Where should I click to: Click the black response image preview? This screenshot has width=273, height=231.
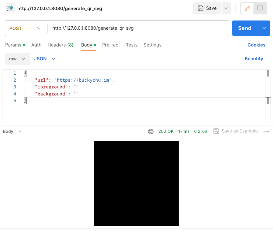click(x=136, y=183)
